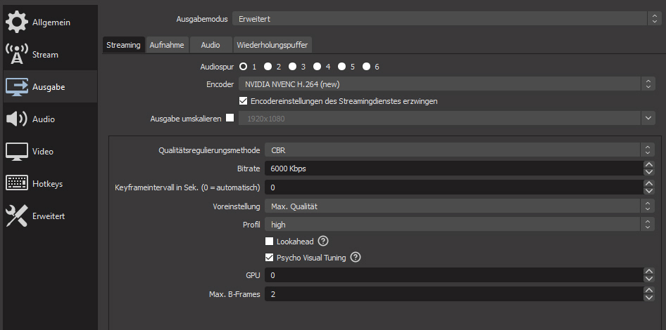Click the Psycho Visual Tuning help icon
Screen dimensions: 666x330
tap(356, 257)
